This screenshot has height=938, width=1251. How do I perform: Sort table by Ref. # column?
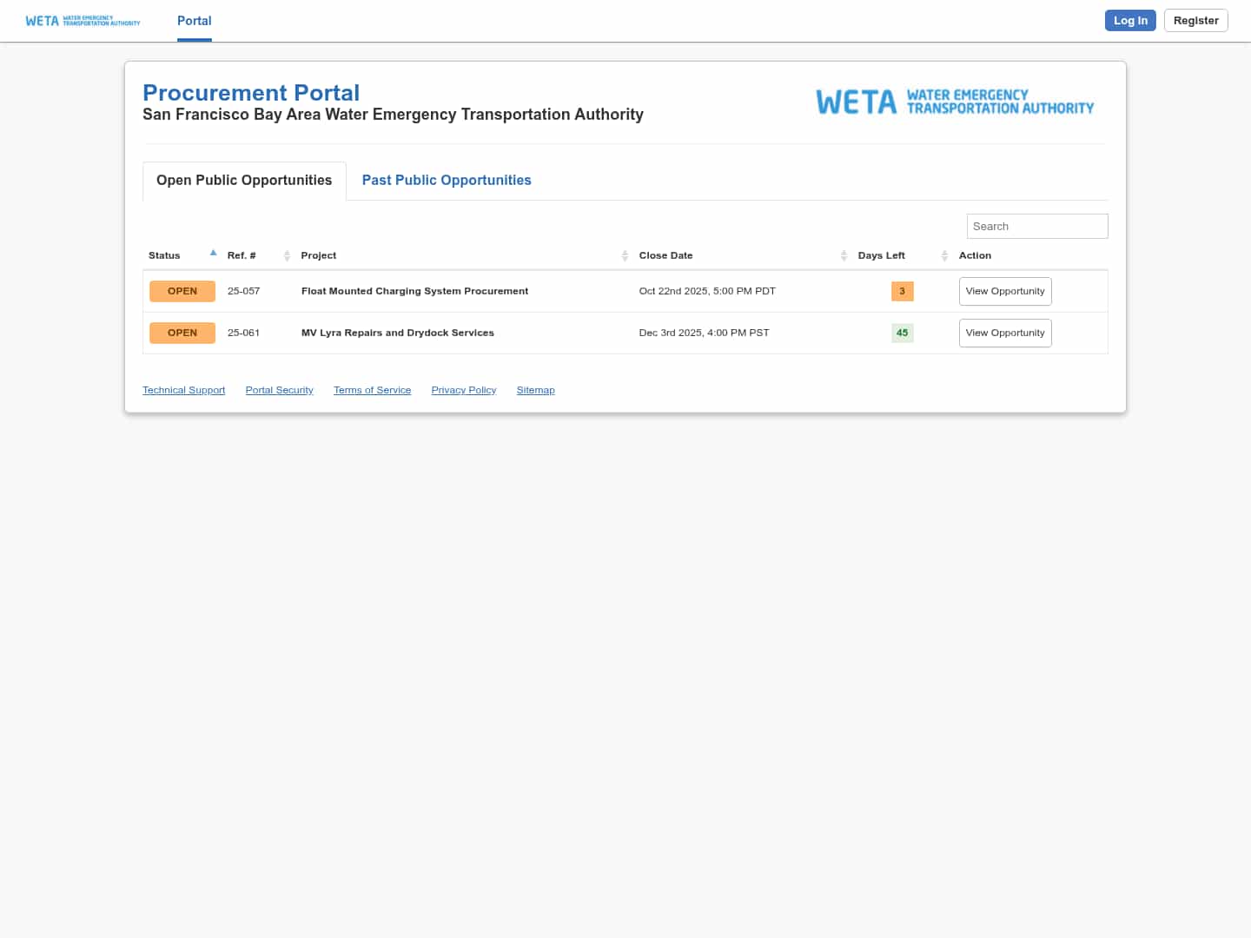pos(287,255)
